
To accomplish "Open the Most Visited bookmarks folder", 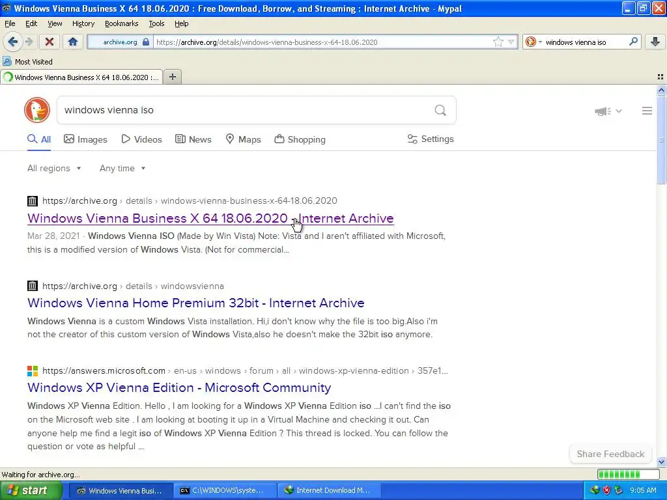I will [x=27, y=62].
